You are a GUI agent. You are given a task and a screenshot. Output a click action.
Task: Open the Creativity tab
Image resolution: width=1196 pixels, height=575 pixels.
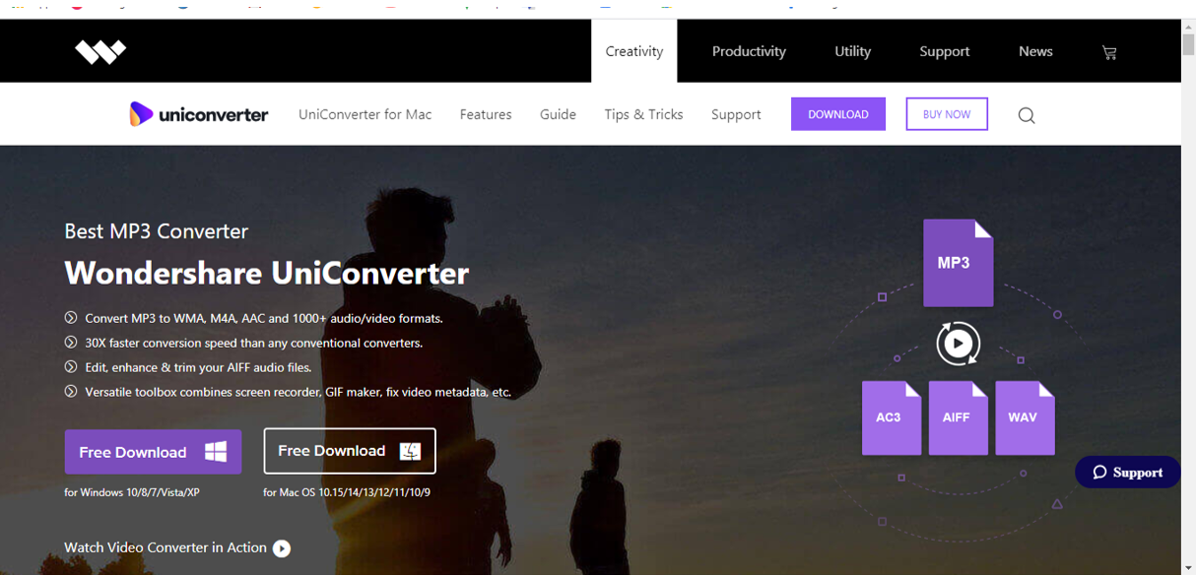tap(634, 51)
